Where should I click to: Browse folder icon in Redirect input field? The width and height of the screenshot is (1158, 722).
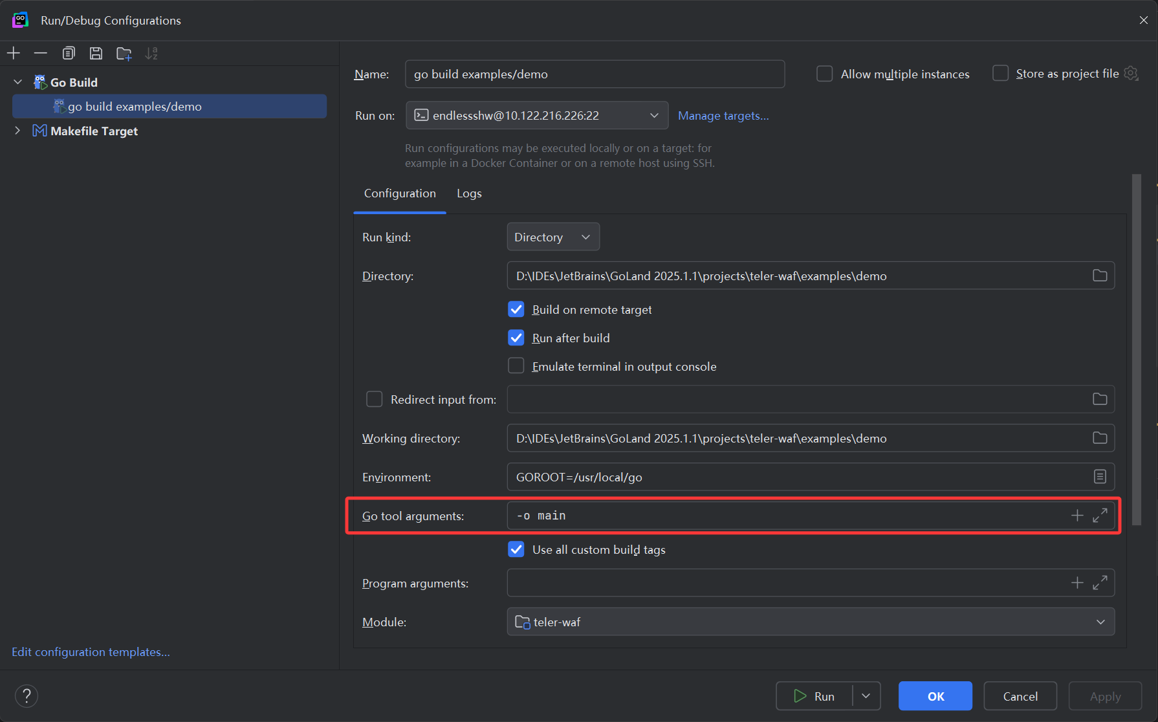tap(1100, 399)
